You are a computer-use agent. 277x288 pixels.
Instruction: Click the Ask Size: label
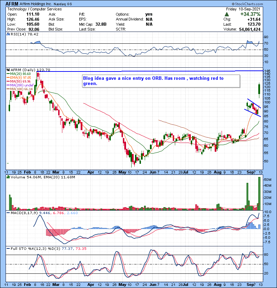pyautogui.click(x=56, y=19)
